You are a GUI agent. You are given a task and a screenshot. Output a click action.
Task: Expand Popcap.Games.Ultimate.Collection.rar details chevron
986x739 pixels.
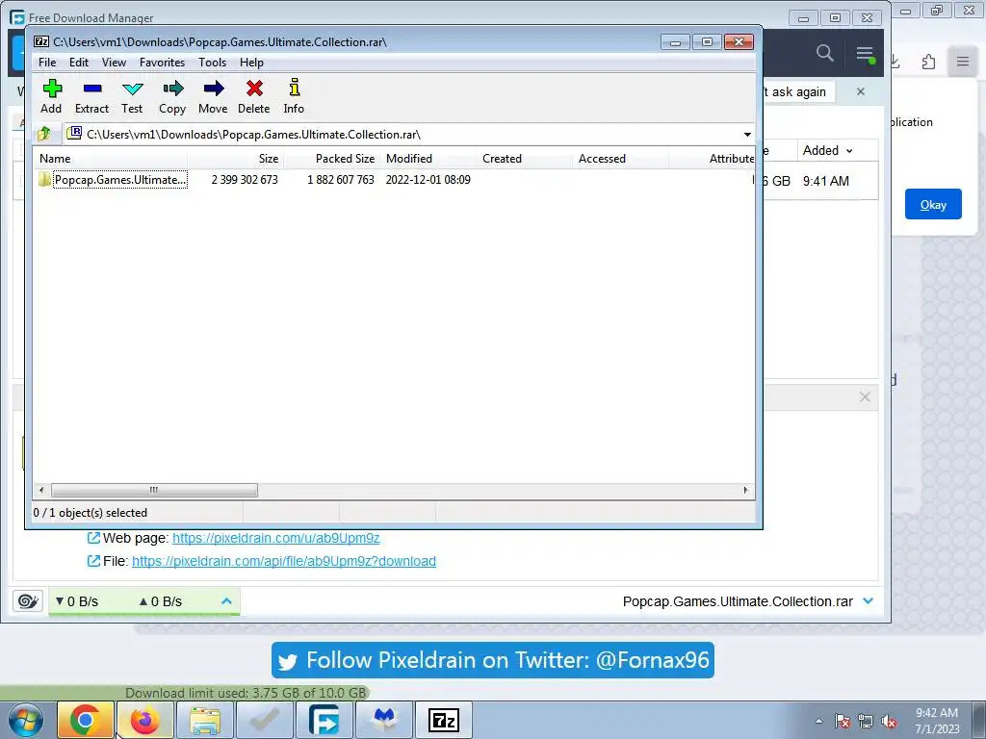coord(869,601)
